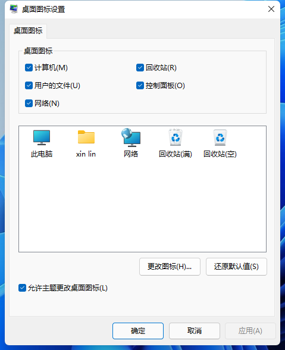This screenshot has height=350, width=285.
Task: Click the 网络 label under the icon
Action: click(x=131, y=154)
